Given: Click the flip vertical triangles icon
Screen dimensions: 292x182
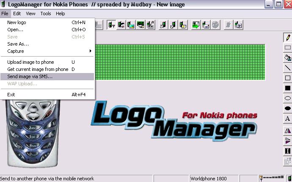Looking at the screenshot, I should (x=288, y=141).
